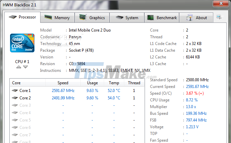Click Core 2 temperature 54.0 °C

click(x=114, y=98)
